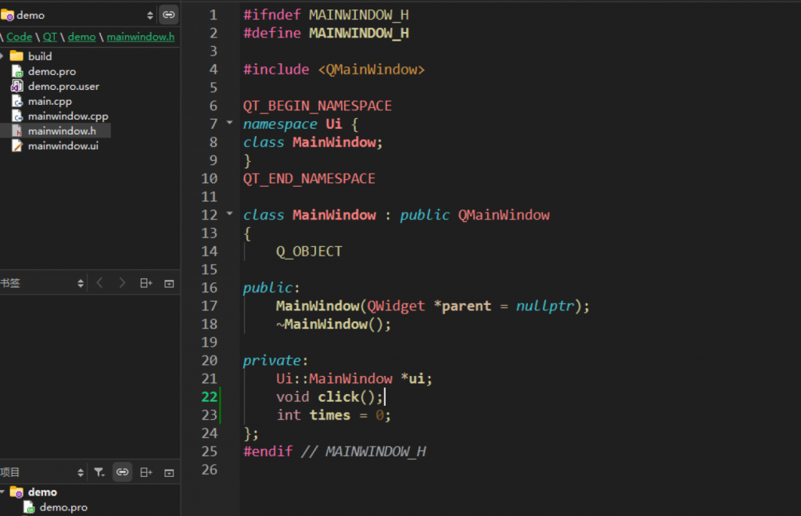The height and width of the screenshot is (516, 801).
Task: Click '#endif // MAINWINDOW_H' line
Action: pyautogui.click(x=335, y=451)
